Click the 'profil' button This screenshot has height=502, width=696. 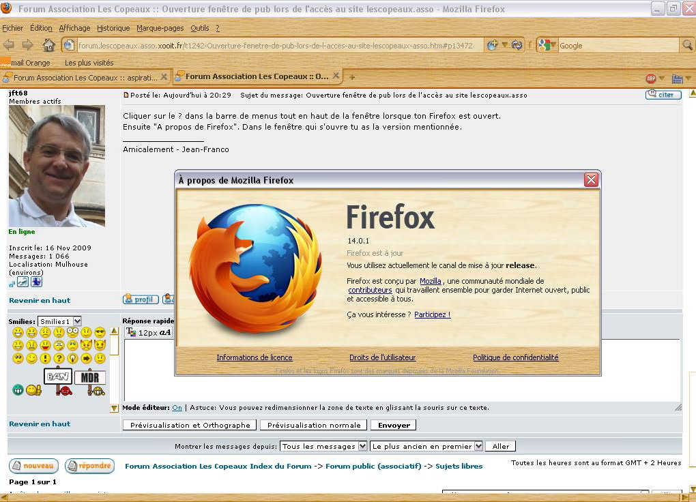(x=141, y=299)
